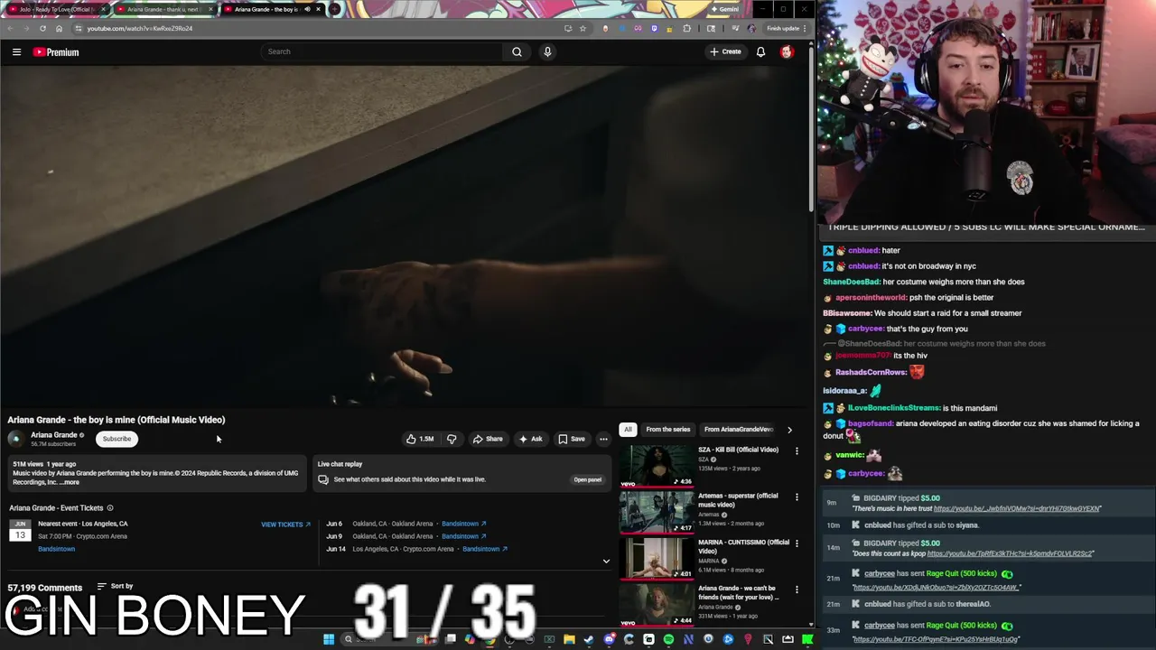Viewport: 1156px width, 650px height.
Task: Show more filter chips with the right arrow
Action: tap(789, 430)
